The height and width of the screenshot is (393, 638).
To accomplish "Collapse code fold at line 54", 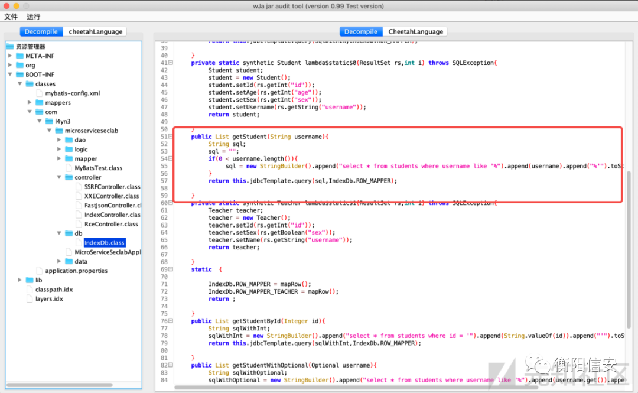I will 171,158.
